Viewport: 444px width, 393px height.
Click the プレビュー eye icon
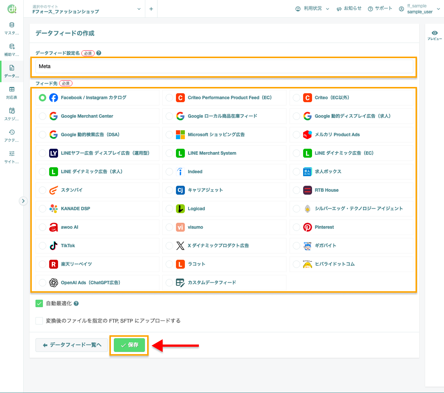[x=434, y=33]
